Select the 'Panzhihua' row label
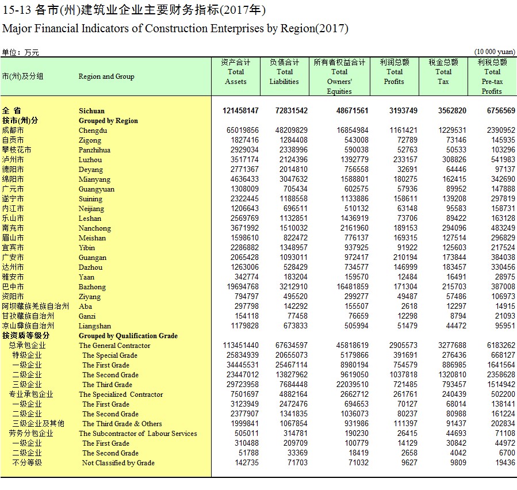Viewport: 517px width, 490px height. [94, 150]
